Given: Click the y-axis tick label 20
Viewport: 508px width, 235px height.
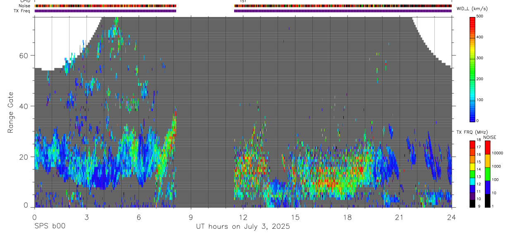Looking at the screenshot, I should pos(24,157).
